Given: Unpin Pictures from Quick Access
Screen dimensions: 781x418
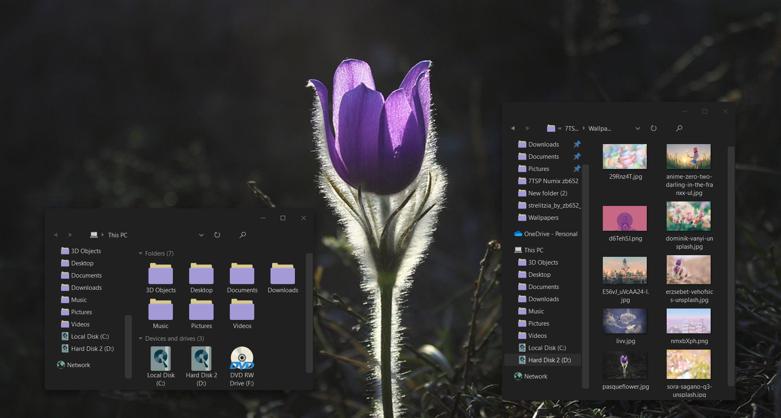Looking at the screenshot, I should [577, 169].
